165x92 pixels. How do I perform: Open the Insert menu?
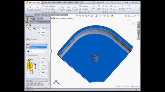click(59, 3)
